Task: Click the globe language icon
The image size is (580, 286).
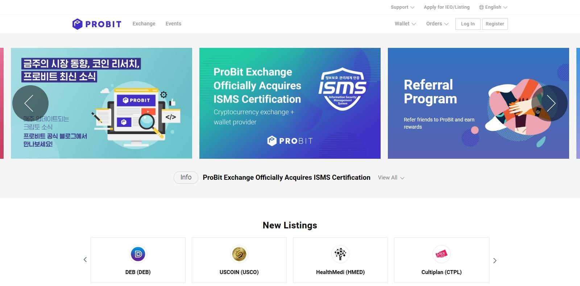Action: [x=481, y=7]
